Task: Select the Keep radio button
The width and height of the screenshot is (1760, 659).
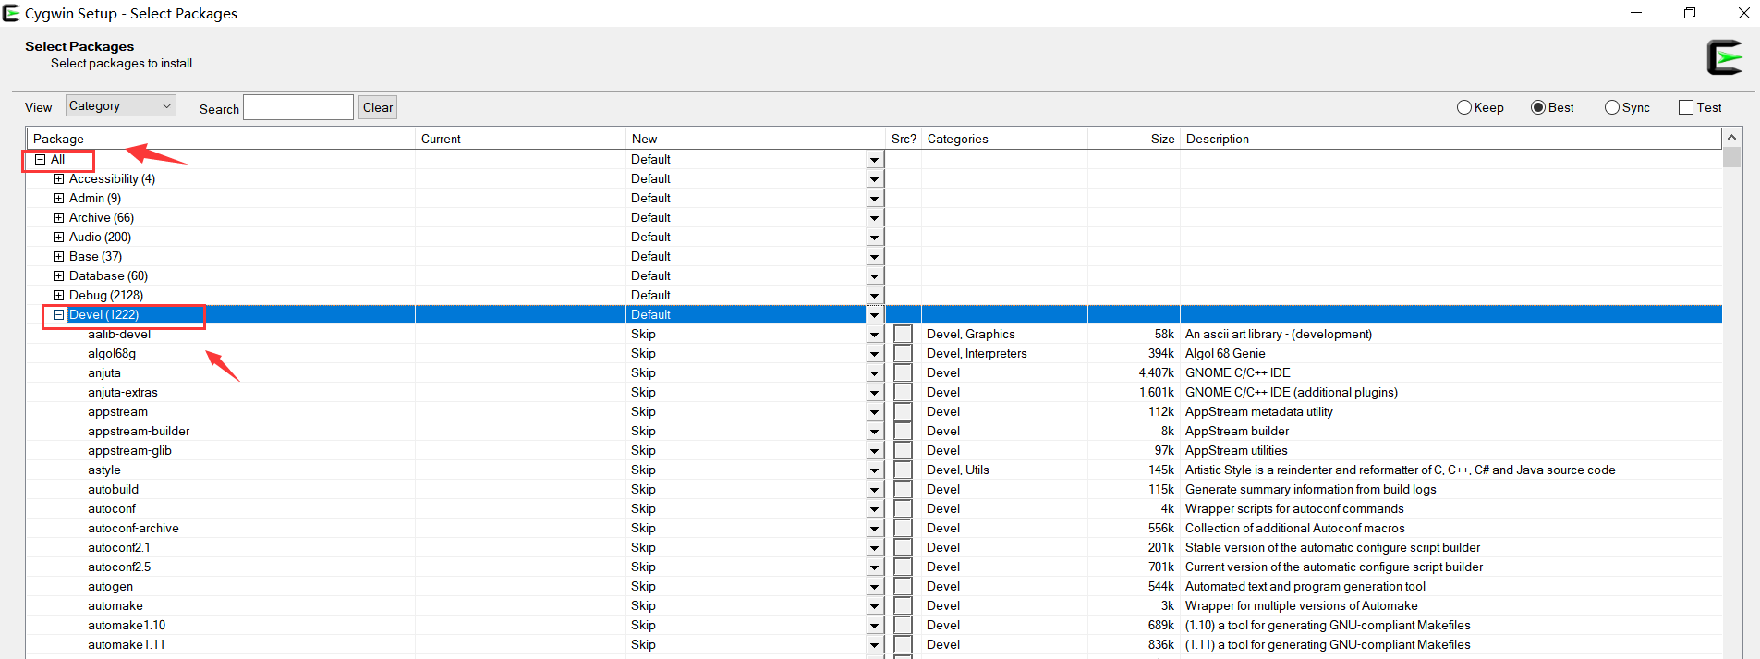Action: pos(1480,107)
